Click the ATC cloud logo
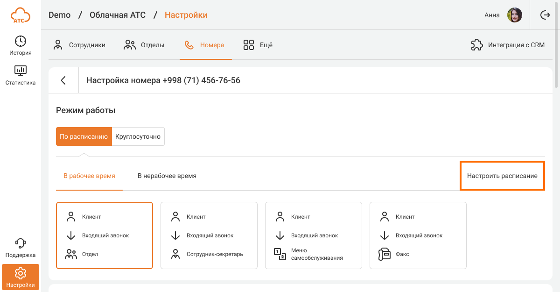The height and width of the screenshot is (292, 560). [21, 15]
